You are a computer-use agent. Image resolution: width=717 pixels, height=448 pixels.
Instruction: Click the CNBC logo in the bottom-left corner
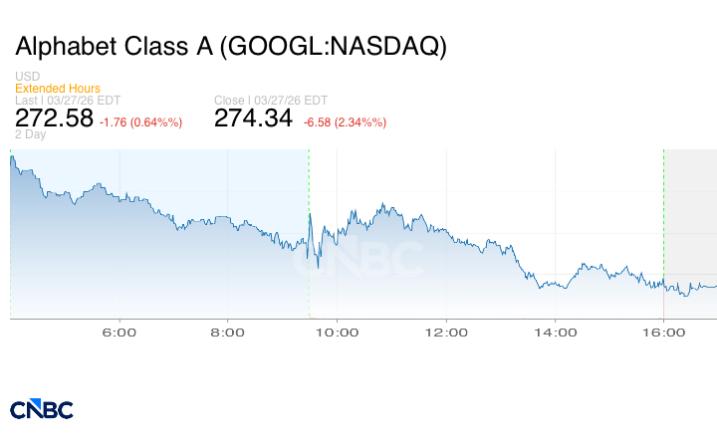(42, 409)
